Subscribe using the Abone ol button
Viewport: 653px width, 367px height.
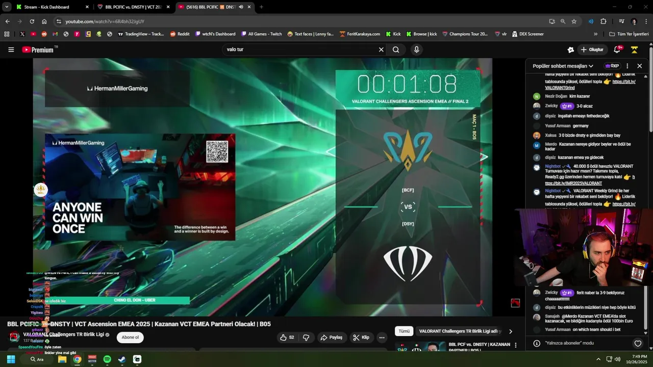click(130, 337)
